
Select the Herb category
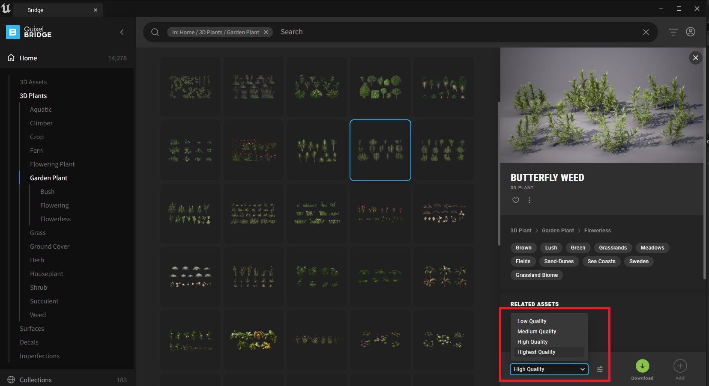tap(37, 260)
